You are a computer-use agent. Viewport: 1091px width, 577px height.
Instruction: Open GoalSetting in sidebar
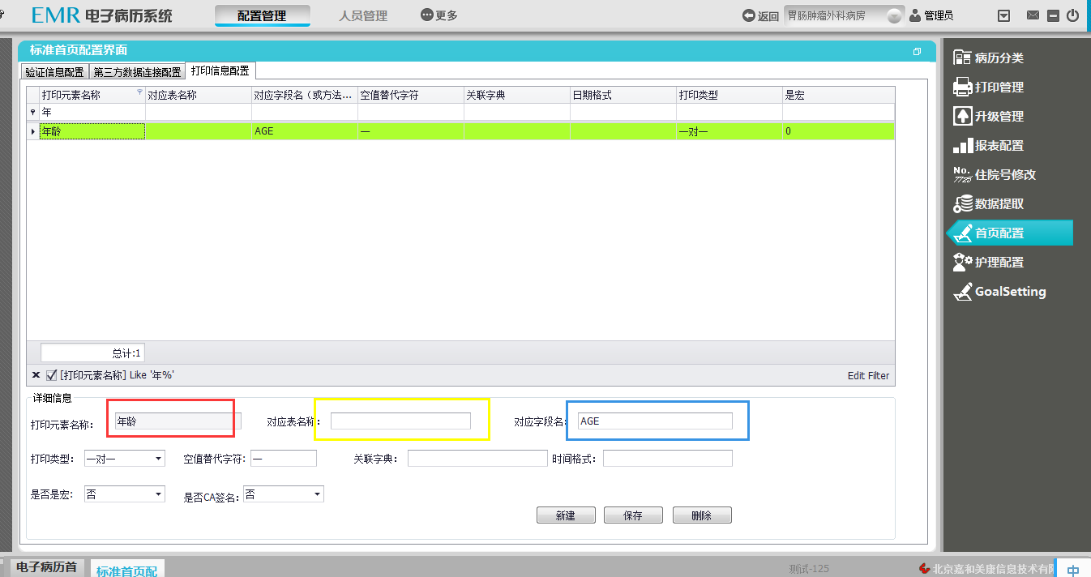[999, 291]
